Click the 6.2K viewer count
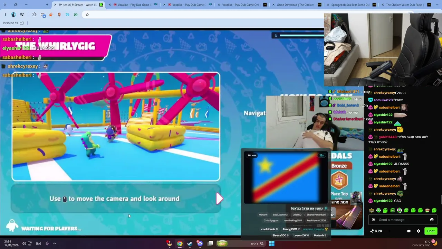This screenshot has height=249, width=442. coord(376,231)
